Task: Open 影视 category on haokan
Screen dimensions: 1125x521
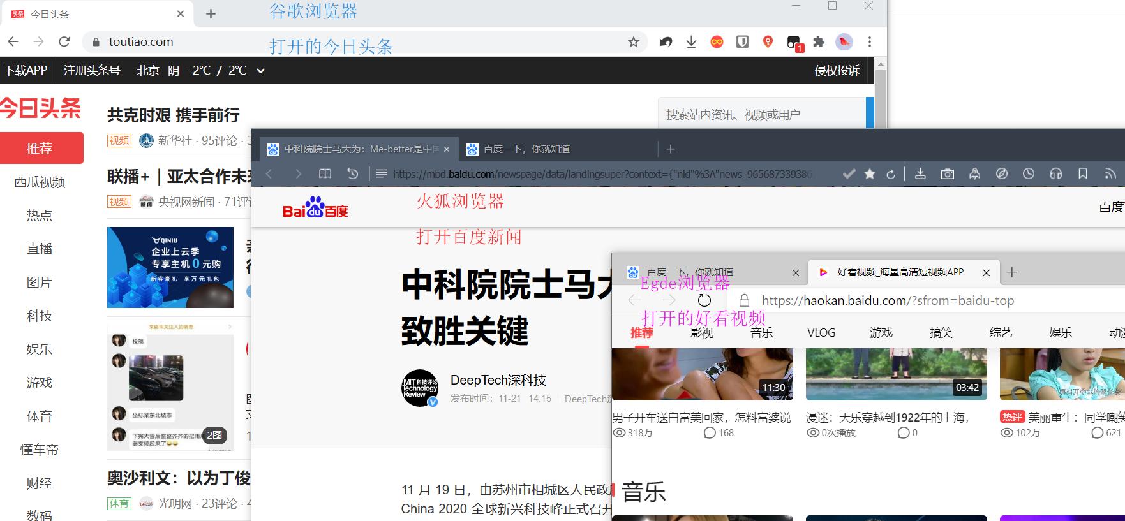Action: (701, 332)
